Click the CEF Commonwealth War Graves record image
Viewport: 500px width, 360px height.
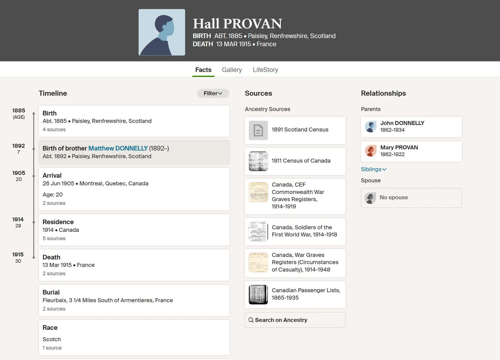pyautogui.click(x=258, y=192)
